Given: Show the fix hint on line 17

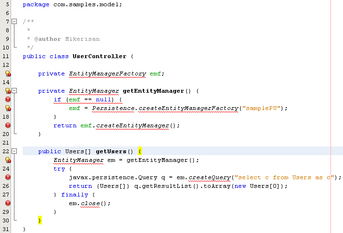Looking at the screenshot, I should (x=8, y=108).
